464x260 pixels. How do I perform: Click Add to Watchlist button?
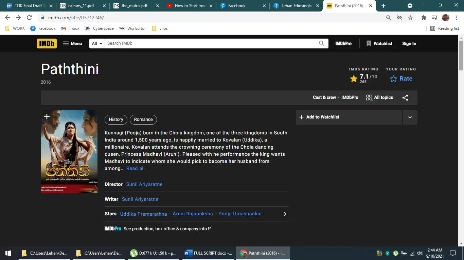[x=349, y=117]
